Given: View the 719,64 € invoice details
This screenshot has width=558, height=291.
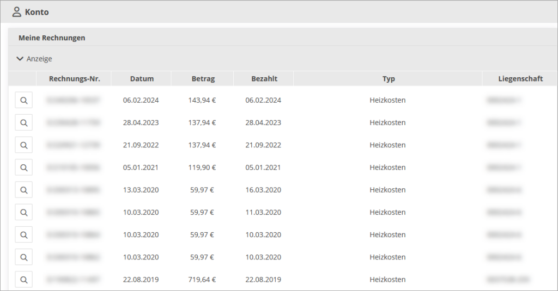Looking at the screenshot, I should [x=23, y=280].
